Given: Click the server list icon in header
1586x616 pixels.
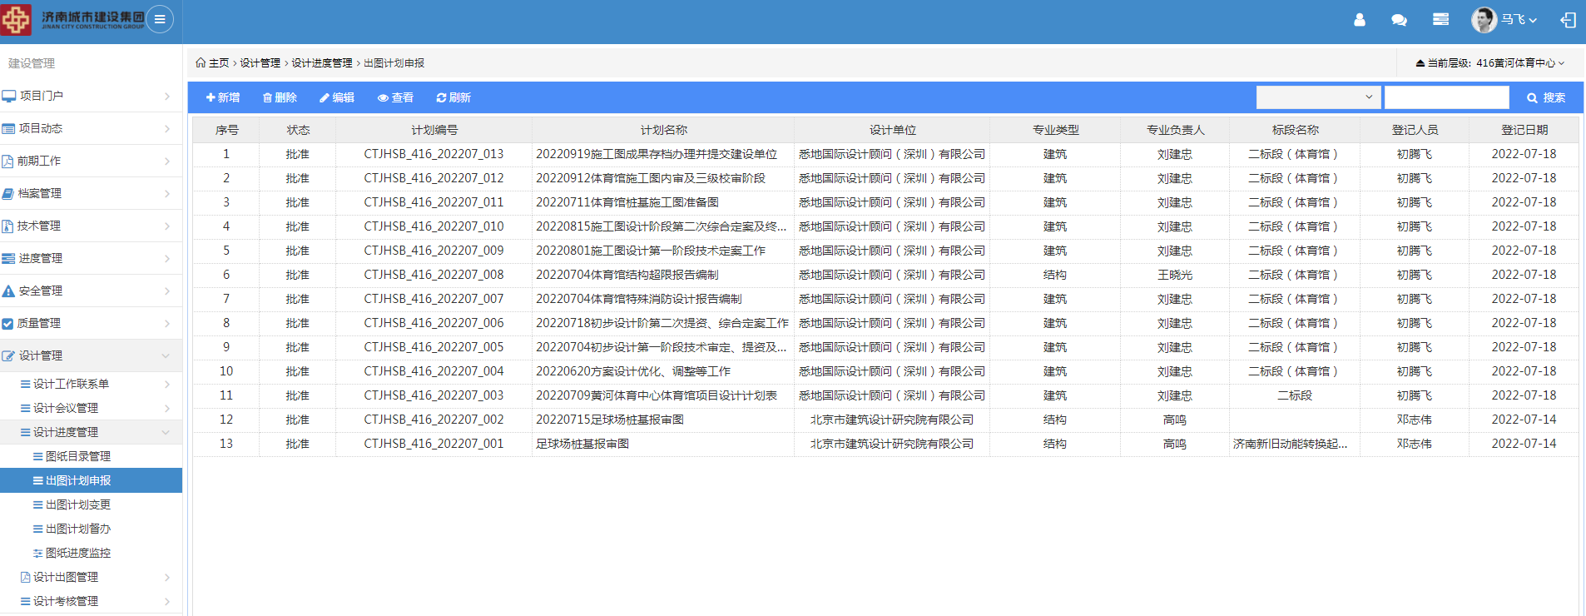Looking at the screenshot, I should (1440, 20).
